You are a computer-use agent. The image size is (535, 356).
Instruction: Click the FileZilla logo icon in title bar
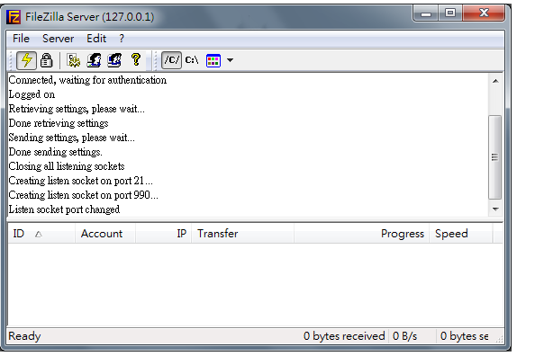pos(14,17)
